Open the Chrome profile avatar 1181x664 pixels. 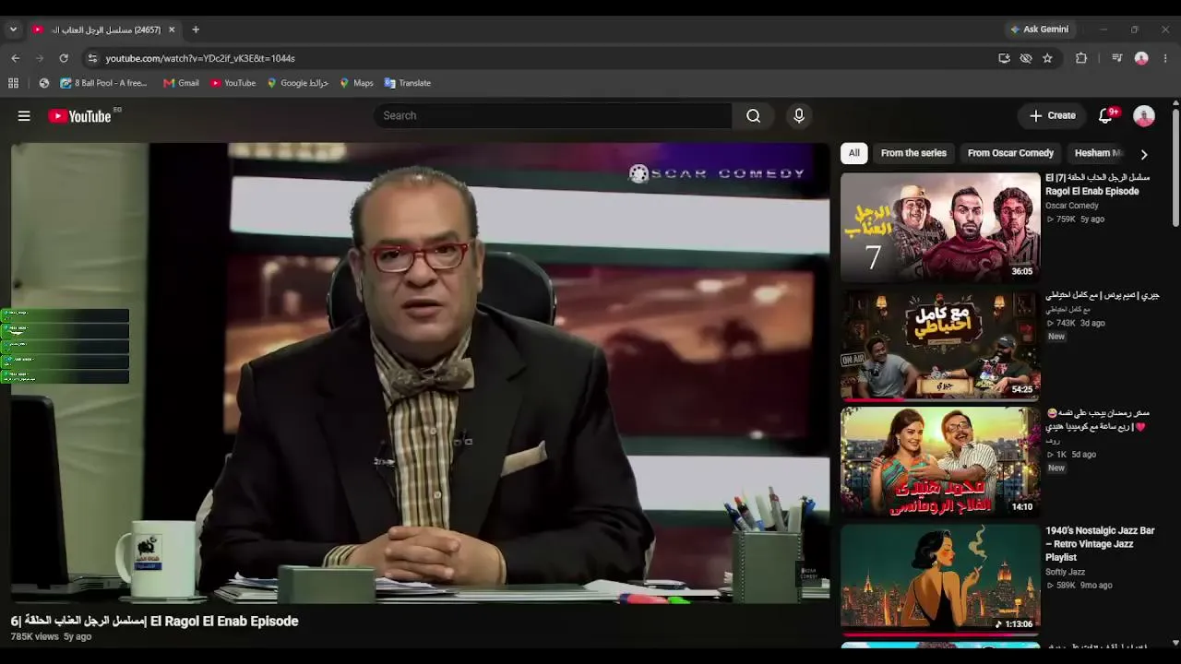pos(1141,58)
